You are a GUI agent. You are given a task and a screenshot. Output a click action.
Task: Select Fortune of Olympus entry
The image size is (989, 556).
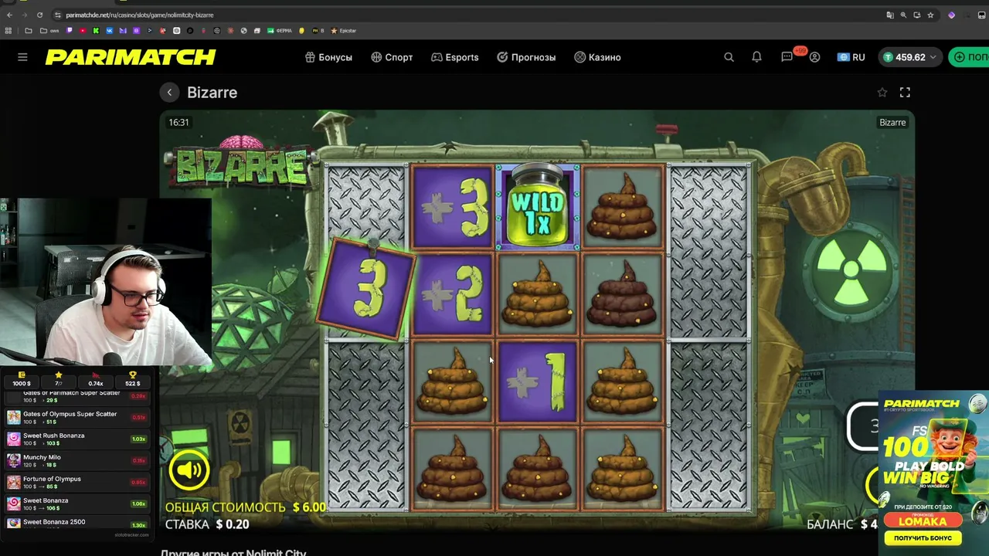[76, 482]
